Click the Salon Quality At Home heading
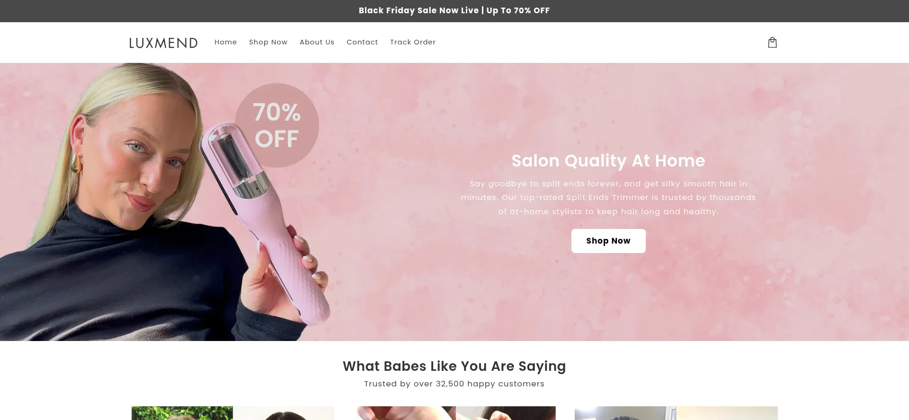 608,161
